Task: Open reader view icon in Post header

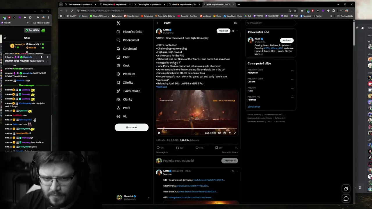Action: (x=236, y=23)
